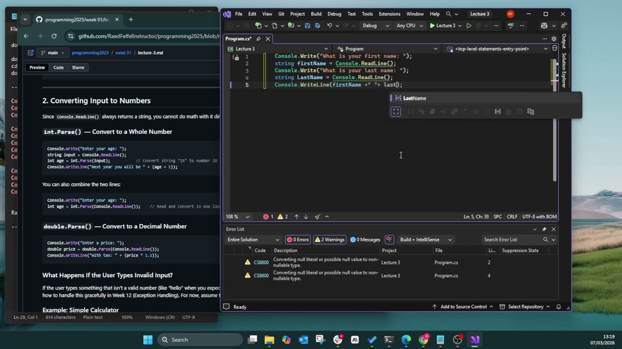
Task: Toggle the 0 Errors filter
Action: pos(298,239)
